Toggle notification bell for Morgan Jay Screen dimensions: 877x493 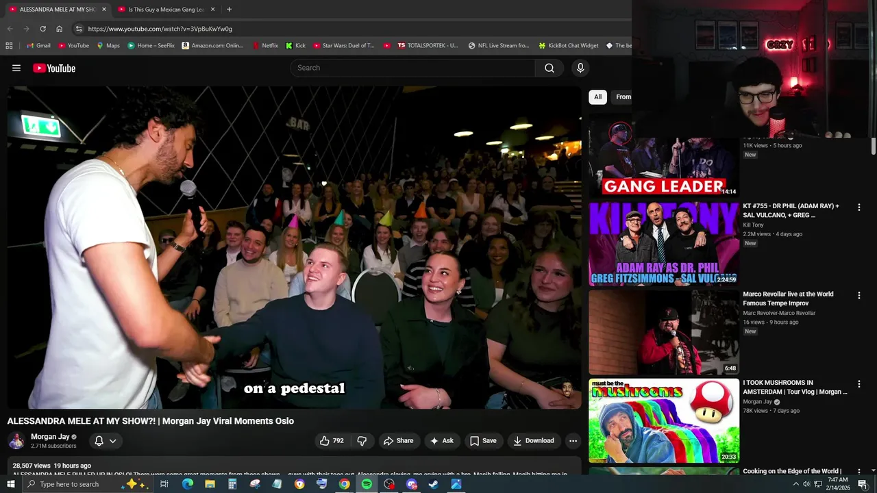(x=99, y=441)
